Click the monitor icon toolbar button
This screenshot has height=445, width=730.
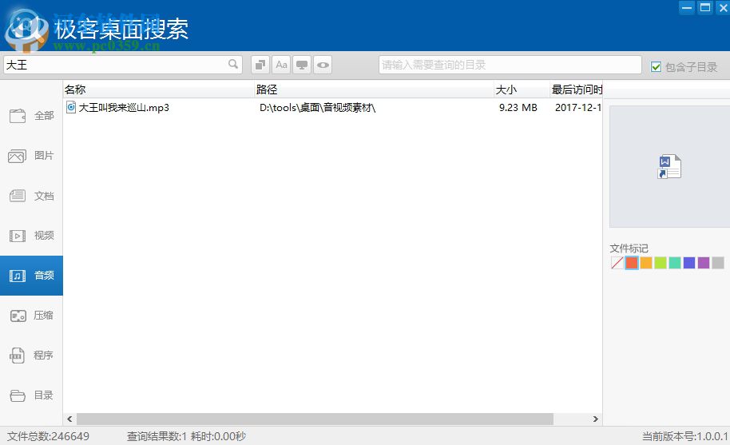tap(302, 65)
